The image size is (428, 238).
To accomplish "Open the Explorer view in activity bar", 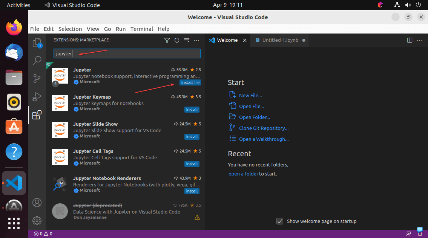I will click(37, 43).
